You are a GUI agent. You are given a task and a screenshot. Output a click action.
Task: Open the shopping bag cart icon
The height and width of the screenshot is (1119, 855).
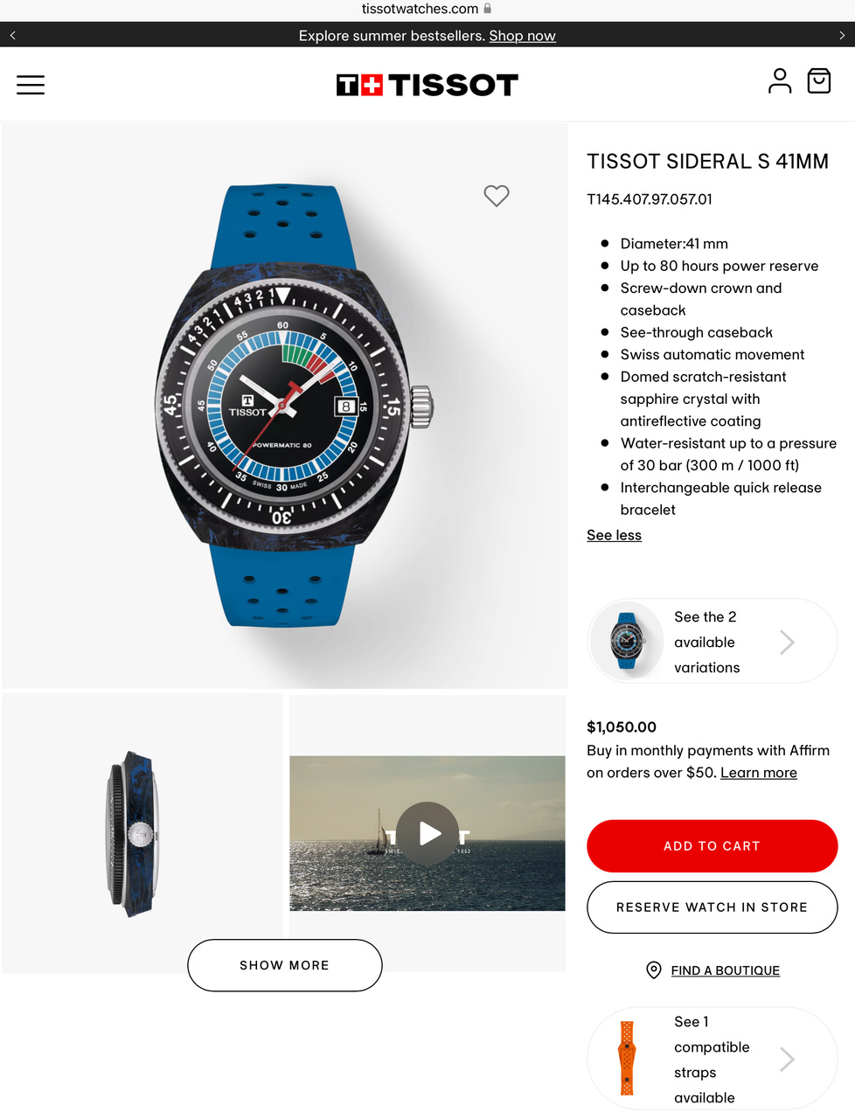click(x=819, y=81)
